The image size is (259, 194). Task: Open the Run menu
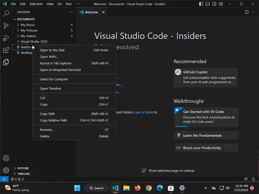pyautogui.click(x=69, y=4)
